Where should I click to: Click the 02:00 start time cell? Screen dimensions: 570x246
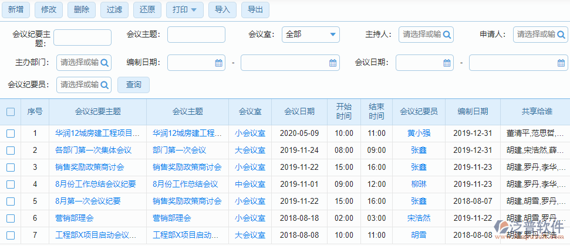pyautogui.click(x=344, y=218)
